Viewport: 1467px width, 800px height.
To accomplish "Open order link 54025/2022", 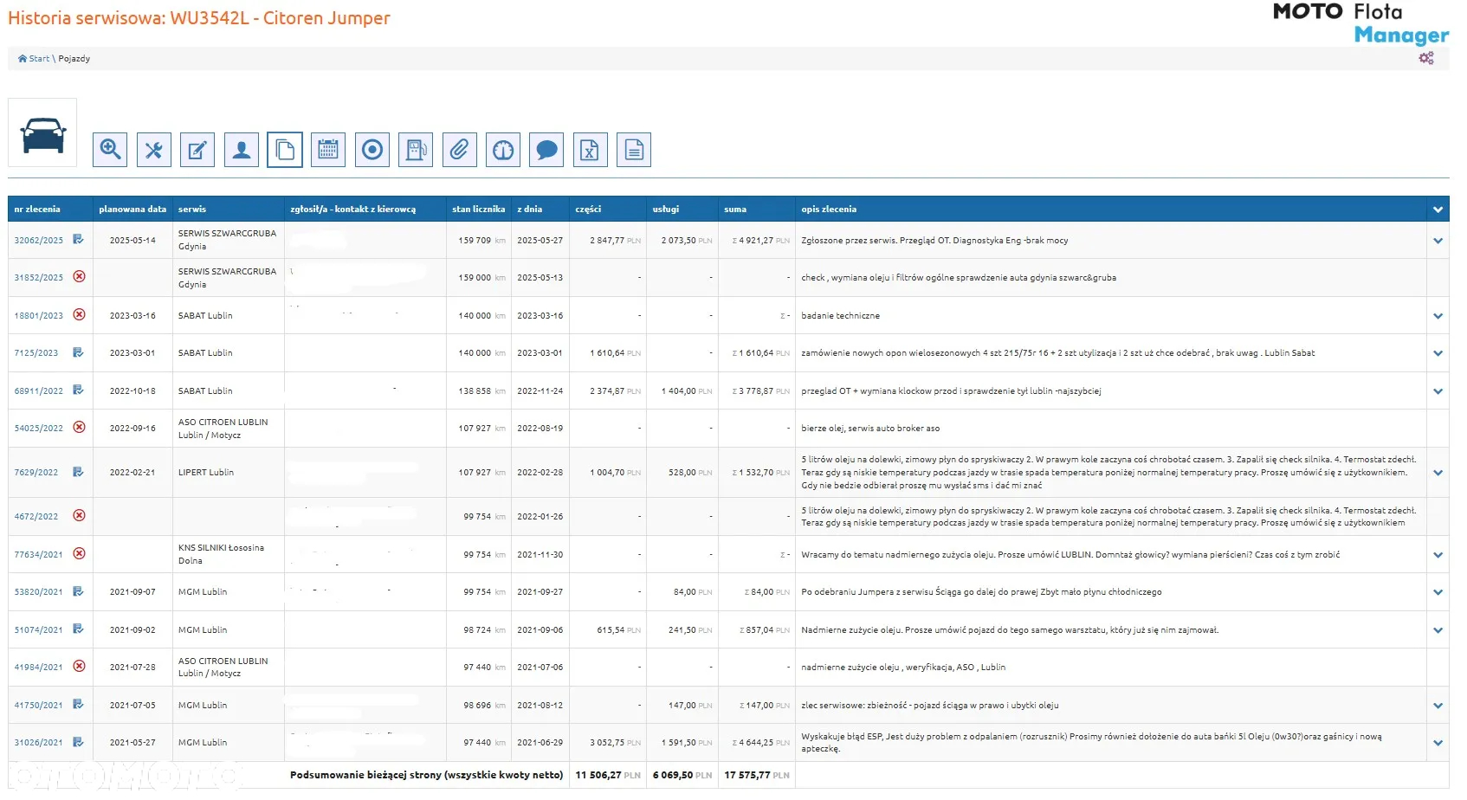I will [x=39, y=429].
